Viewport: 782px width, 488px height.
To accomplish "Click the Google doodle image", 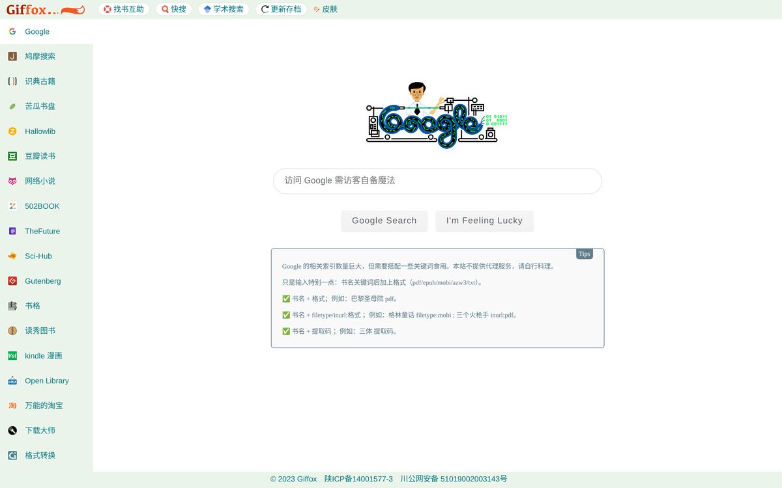I will 437,115.
